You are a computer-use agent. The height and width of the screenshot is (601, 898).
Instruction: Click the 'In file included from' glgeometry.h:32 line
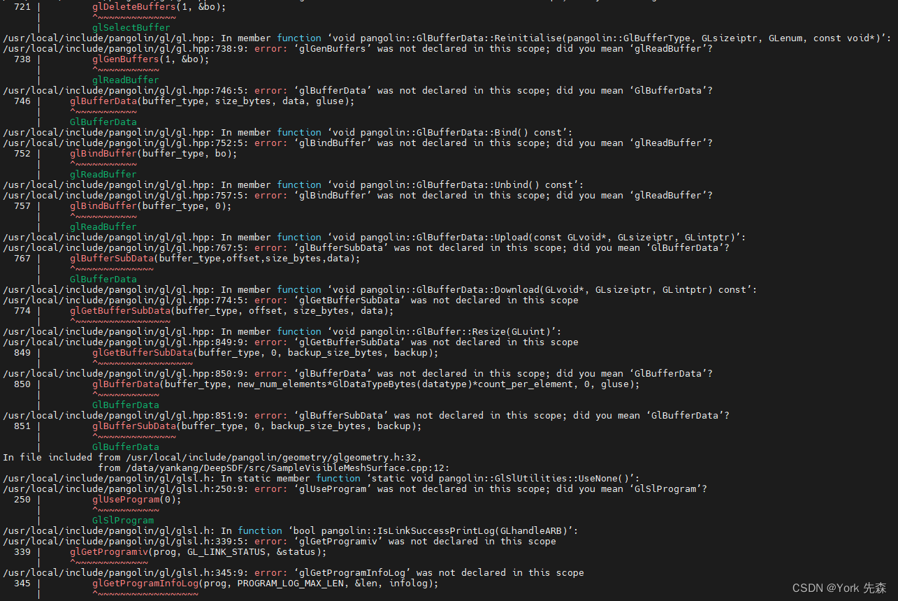click(212, 457)
